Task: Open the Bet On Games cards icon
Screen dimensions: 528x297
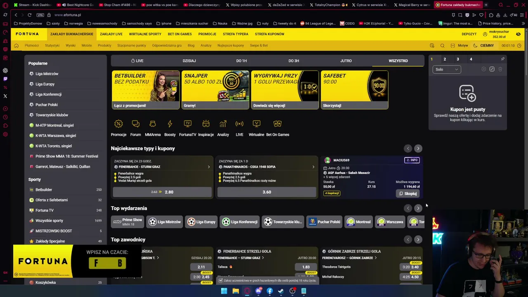Action: coord(278,124)
